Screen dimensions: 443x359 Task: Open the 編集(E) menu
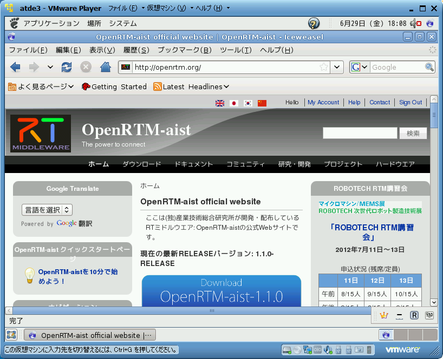tap(68, 50)
